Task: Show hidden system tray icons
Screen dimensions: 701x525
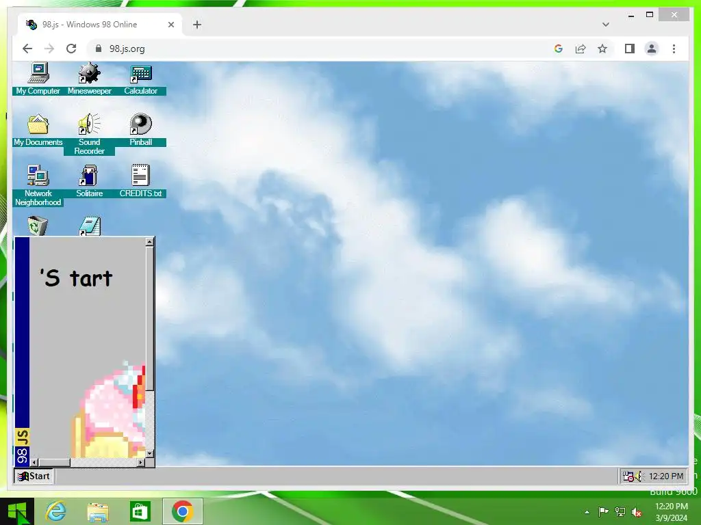Action: click(587, 512)
